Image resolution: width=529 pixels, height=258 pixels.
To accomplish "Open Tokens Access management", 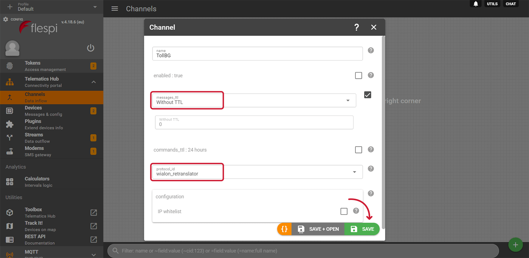I will tap(51, 66).
